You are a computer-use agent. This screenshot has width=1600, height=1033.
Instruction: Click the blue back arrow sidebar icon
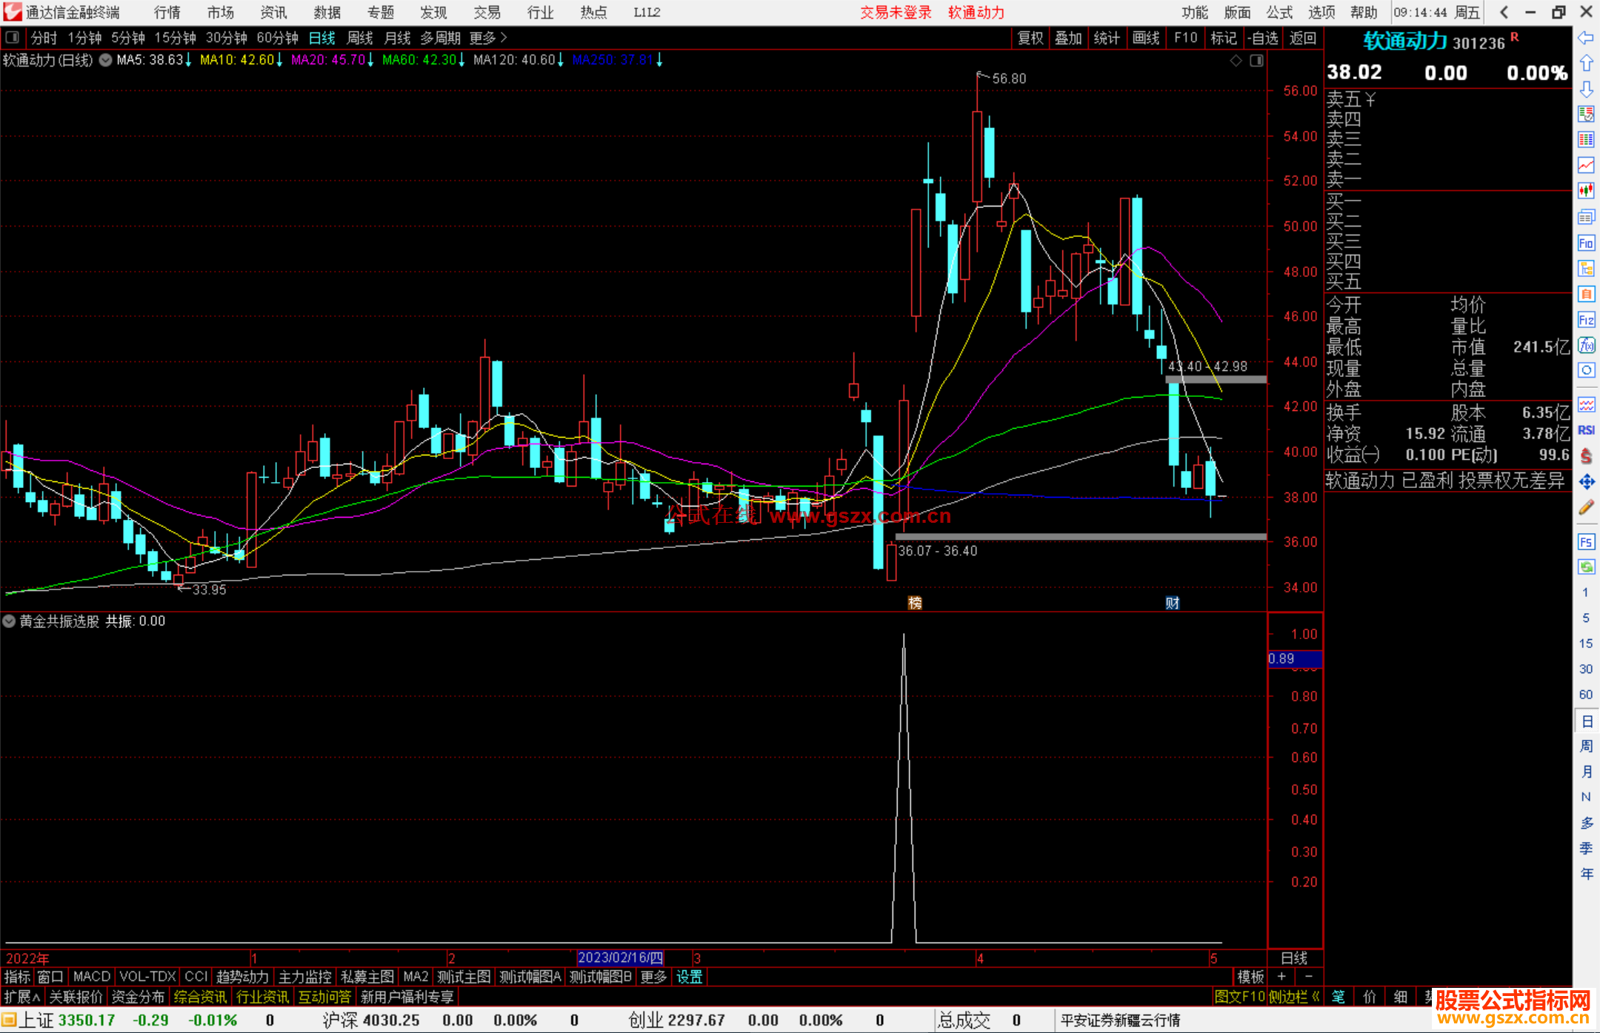[1586, 38]
